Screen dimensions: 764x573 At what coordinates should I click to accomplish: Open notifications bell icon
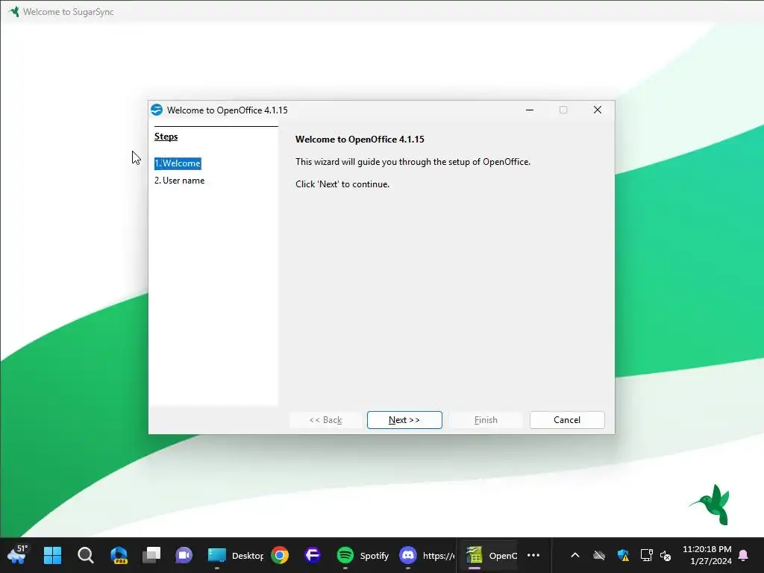pyautogui.click(x=743, y=555)
